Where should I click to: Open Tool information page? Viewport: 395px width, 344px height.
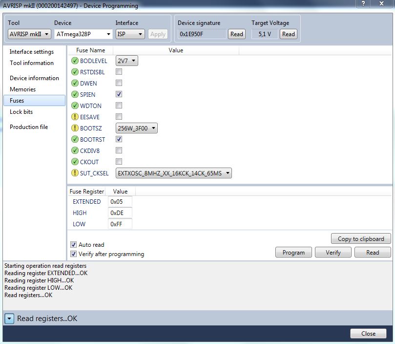[x=32, y=63]
